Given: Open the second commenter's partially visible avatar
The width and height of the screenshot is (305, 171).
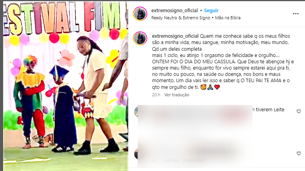Looking at the screenshot, I should 136,154.
